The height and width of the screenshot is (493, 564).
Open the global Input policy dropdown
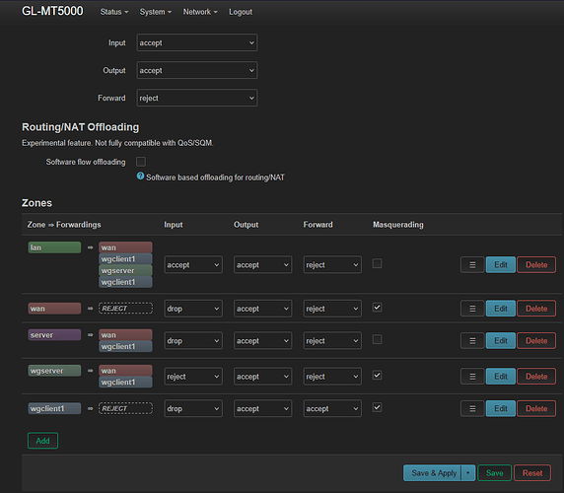tap(197, 42)
